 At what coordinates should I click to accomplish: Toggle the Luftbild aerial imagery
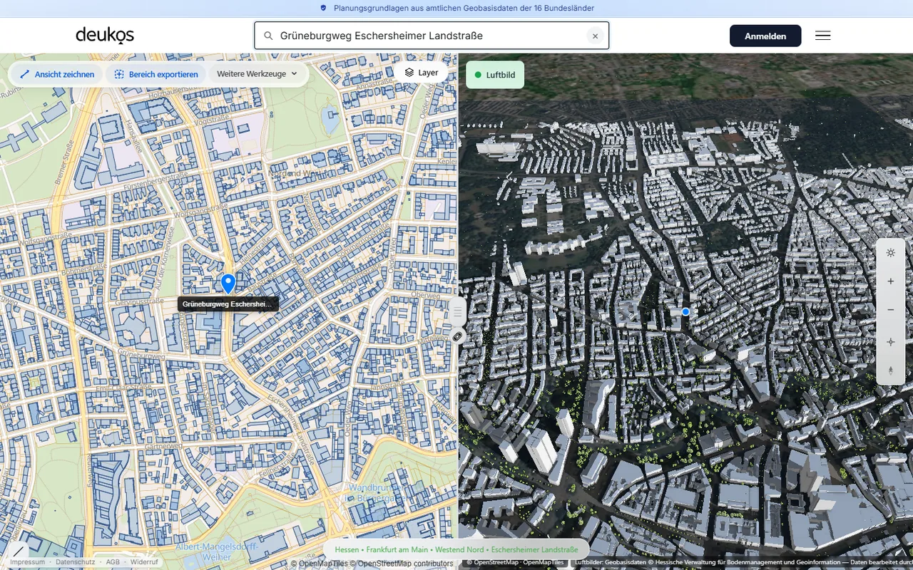[495, 75]
